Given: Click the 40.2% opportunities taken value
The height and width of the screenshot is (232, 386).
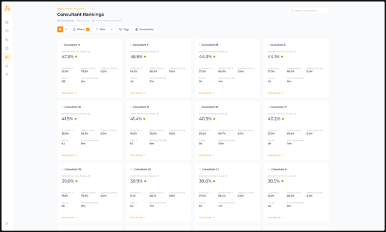Looking at the screenshot, I should tap(274, 119).
